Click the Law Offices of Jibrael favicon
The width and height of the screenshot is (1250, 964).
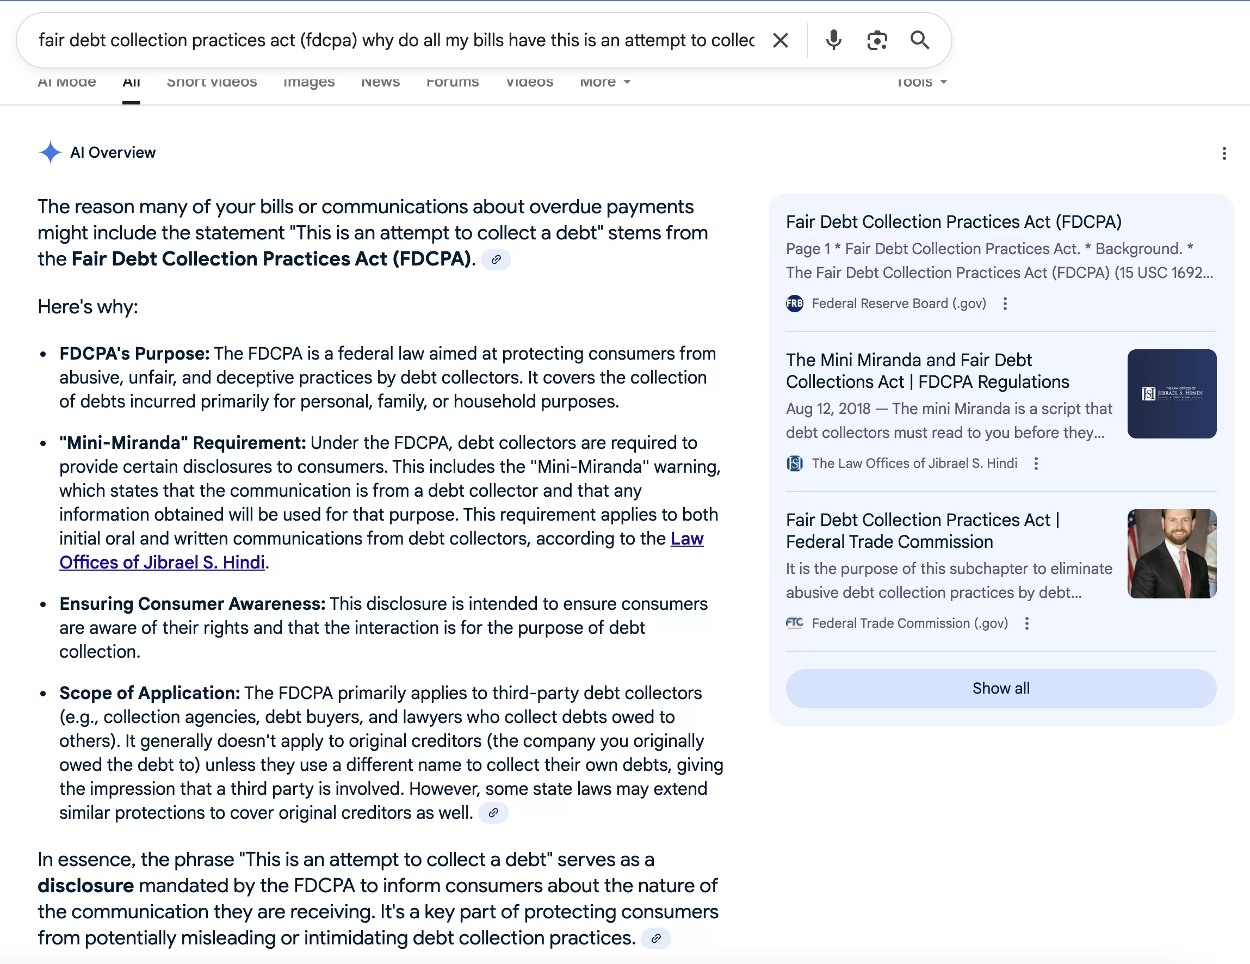(x=794, y=463)
